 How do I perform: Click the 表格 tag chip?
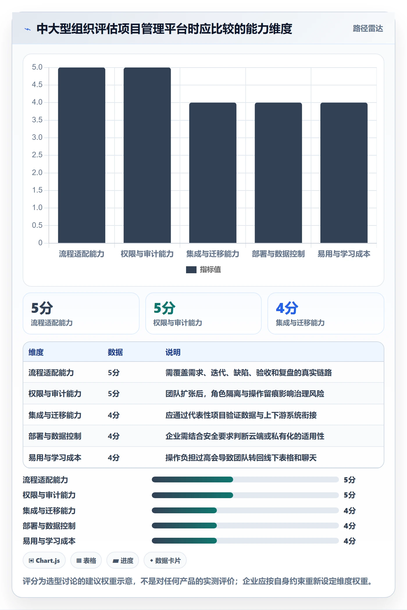(86, 560)
